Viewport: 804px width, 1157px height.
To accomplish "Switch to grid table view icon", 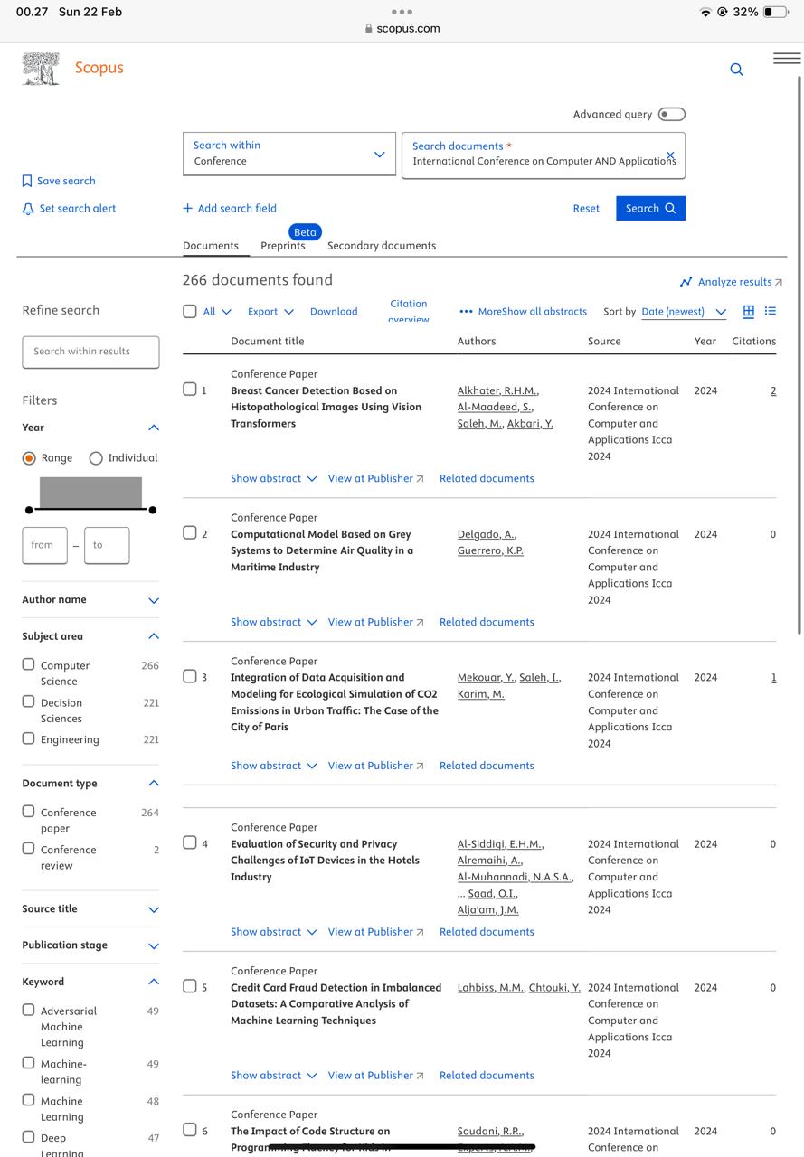I will click(x=748, y=311).
